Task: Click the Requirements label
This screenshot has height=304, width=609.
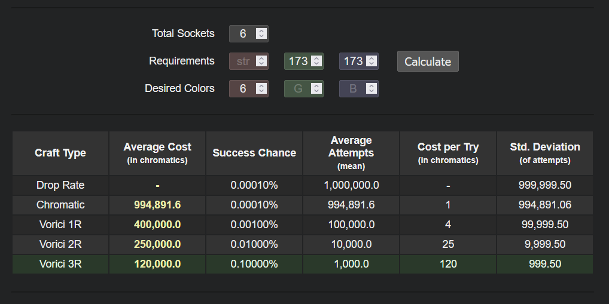Action: [x=181, y=62]
